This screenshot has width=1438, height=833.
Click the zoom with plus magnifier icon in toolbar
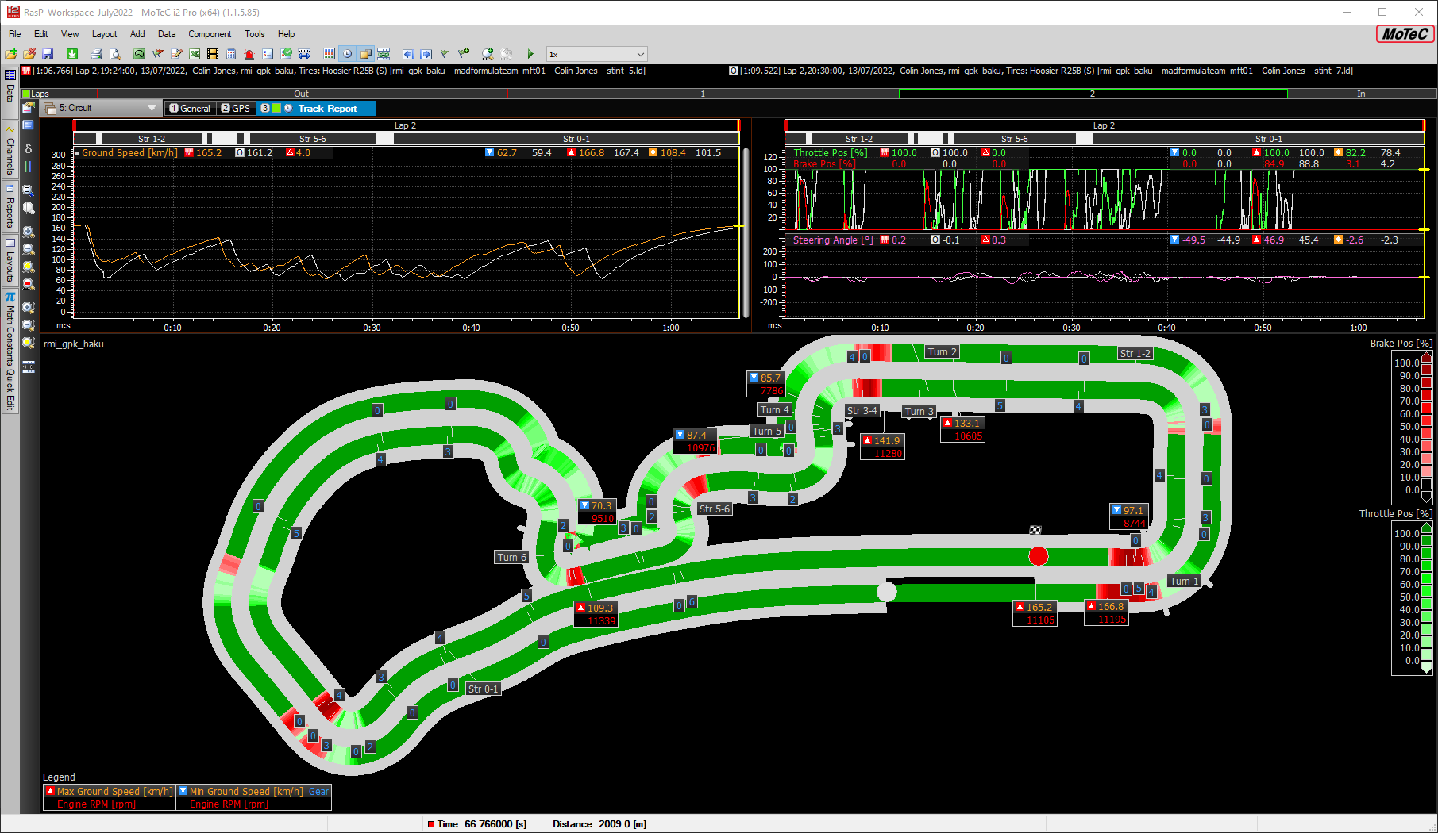tap(488, 54)
